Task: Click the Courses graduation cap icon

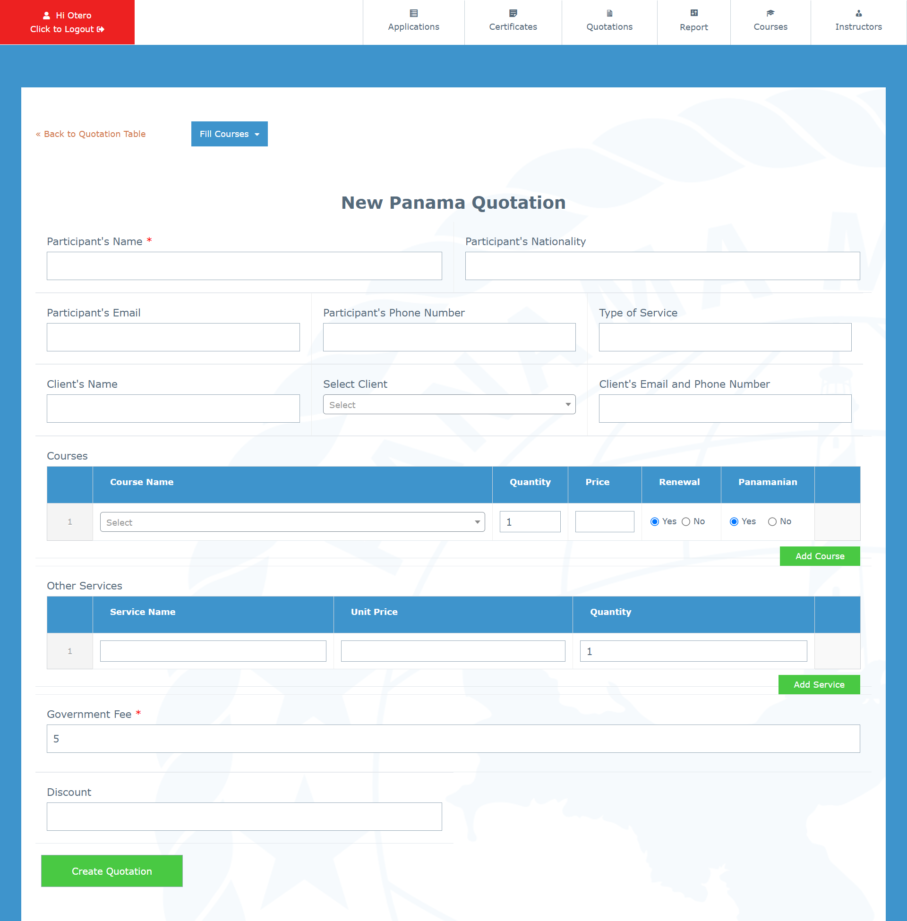Action: pos(770,13)
